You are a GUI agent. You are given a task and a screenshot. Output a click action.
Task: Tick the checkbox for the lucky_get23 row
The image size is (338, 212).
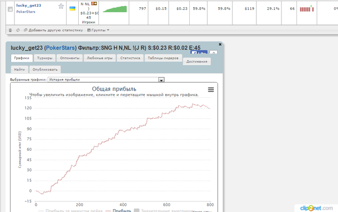[10, 9]
